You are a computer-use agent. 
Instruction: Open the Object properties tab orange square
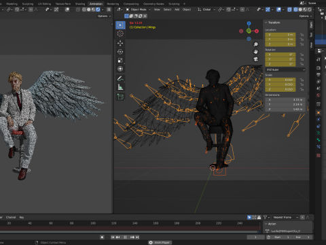coord(319,113)
